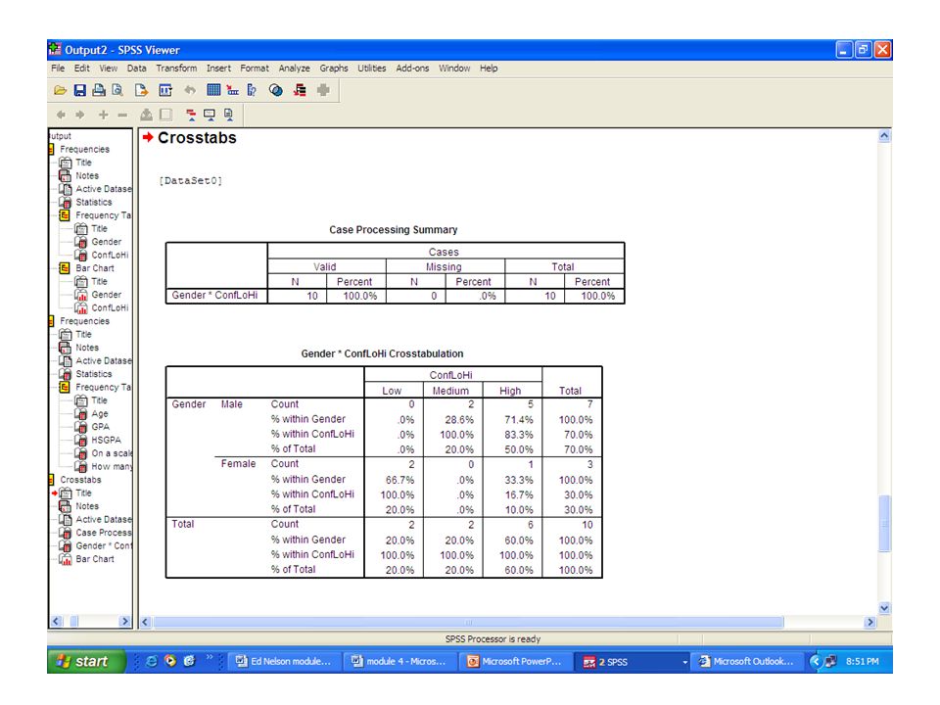The image size is (940, 705).
Task: Open the 2 SPSS taskbar group dropdown
Action: coord(684,662)
